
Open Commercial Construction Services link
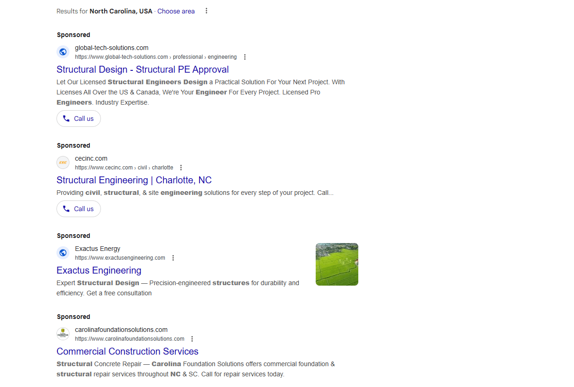click(127, 351)
